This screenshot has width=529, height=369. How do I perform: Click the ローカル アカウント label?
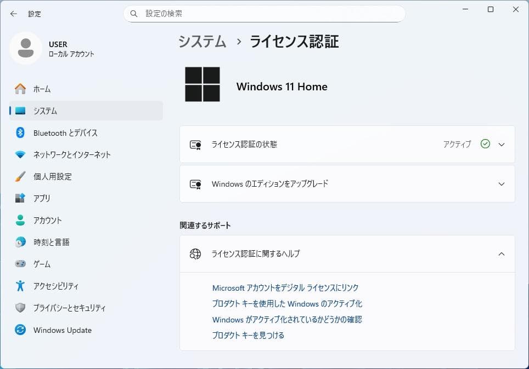click(x=71, y=54)
